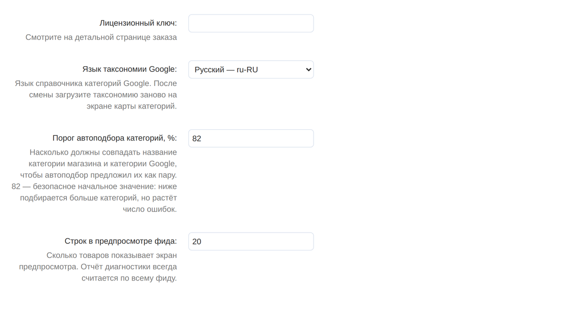Focus the Порог автоподбора категорий field

[x=251, y=139]
